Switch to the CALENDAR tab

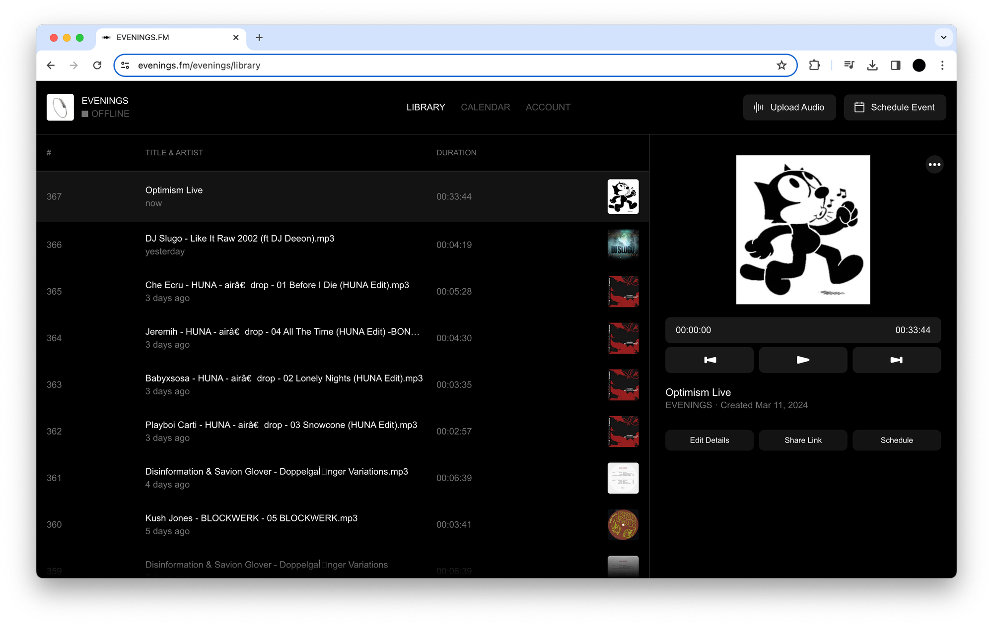click(485, 107)
